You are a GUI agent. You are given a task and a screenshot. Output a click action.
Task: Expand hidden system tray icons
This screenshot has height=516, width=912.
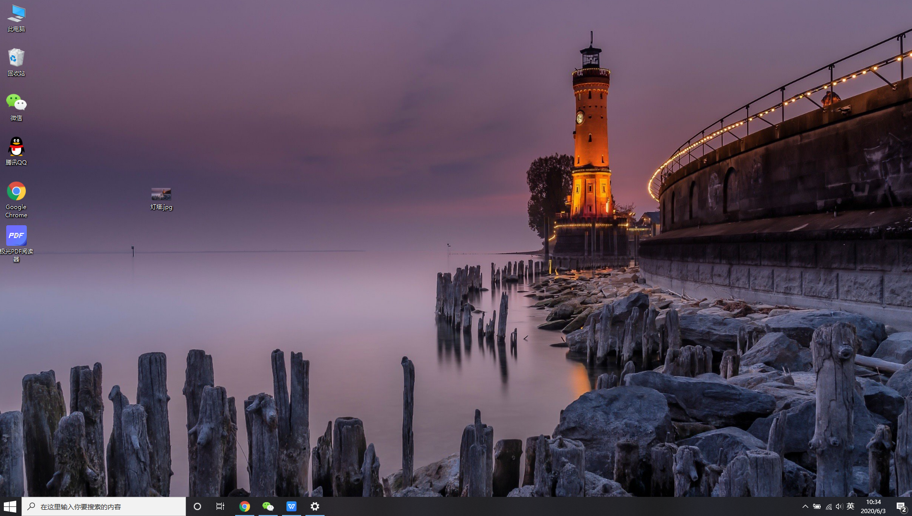click(x=805, y=506)
